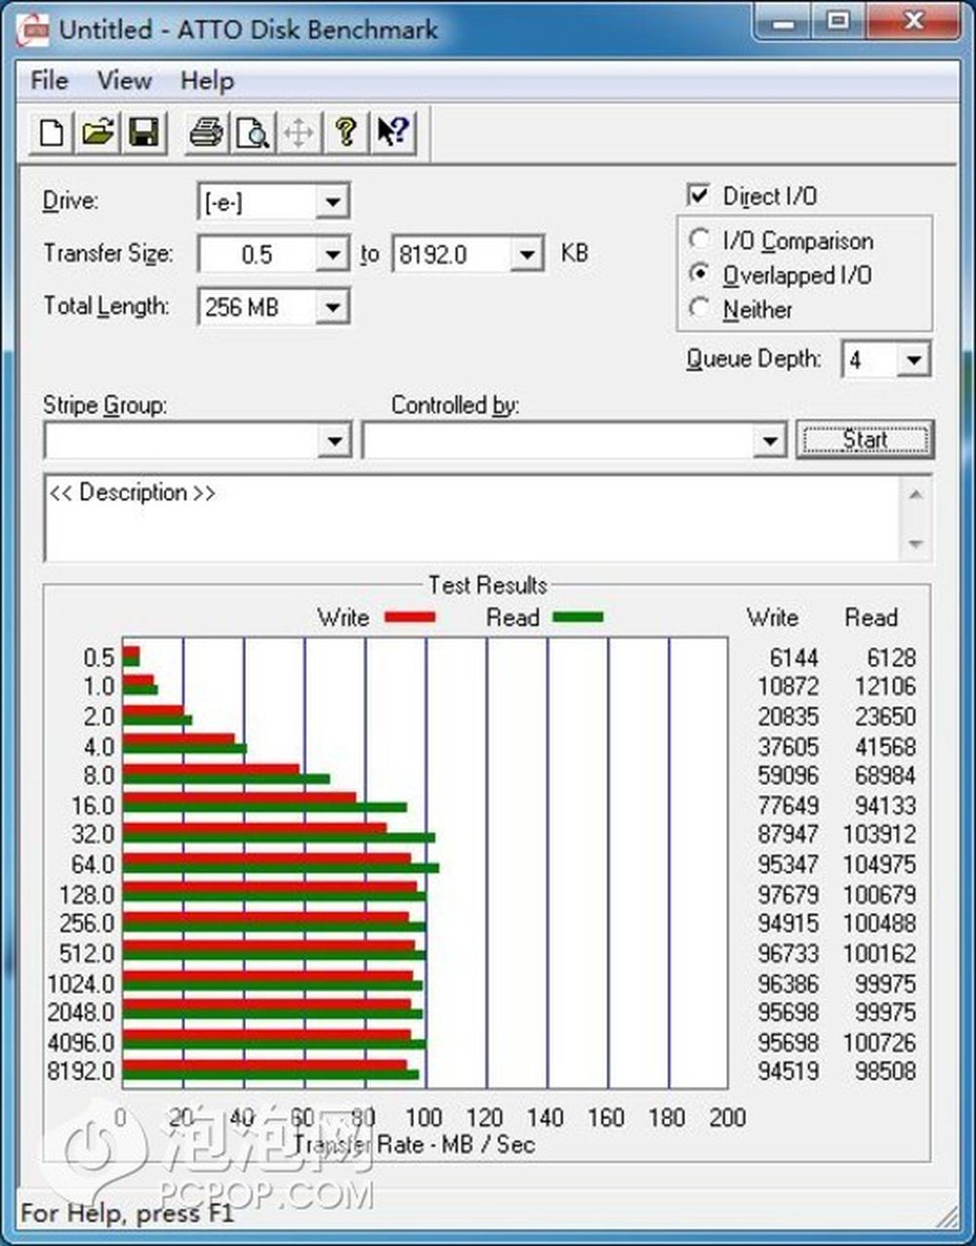Click the window resize grip corner
The height and width of the screenshot is (1246, 976).
pos(946,1216)
